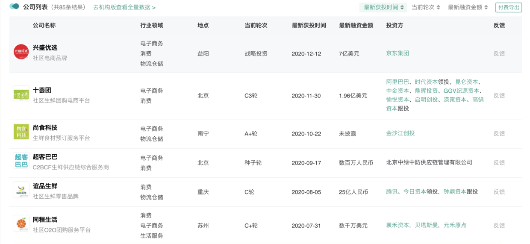Open 去机构版查看全量数据 link

coord(124,7)
